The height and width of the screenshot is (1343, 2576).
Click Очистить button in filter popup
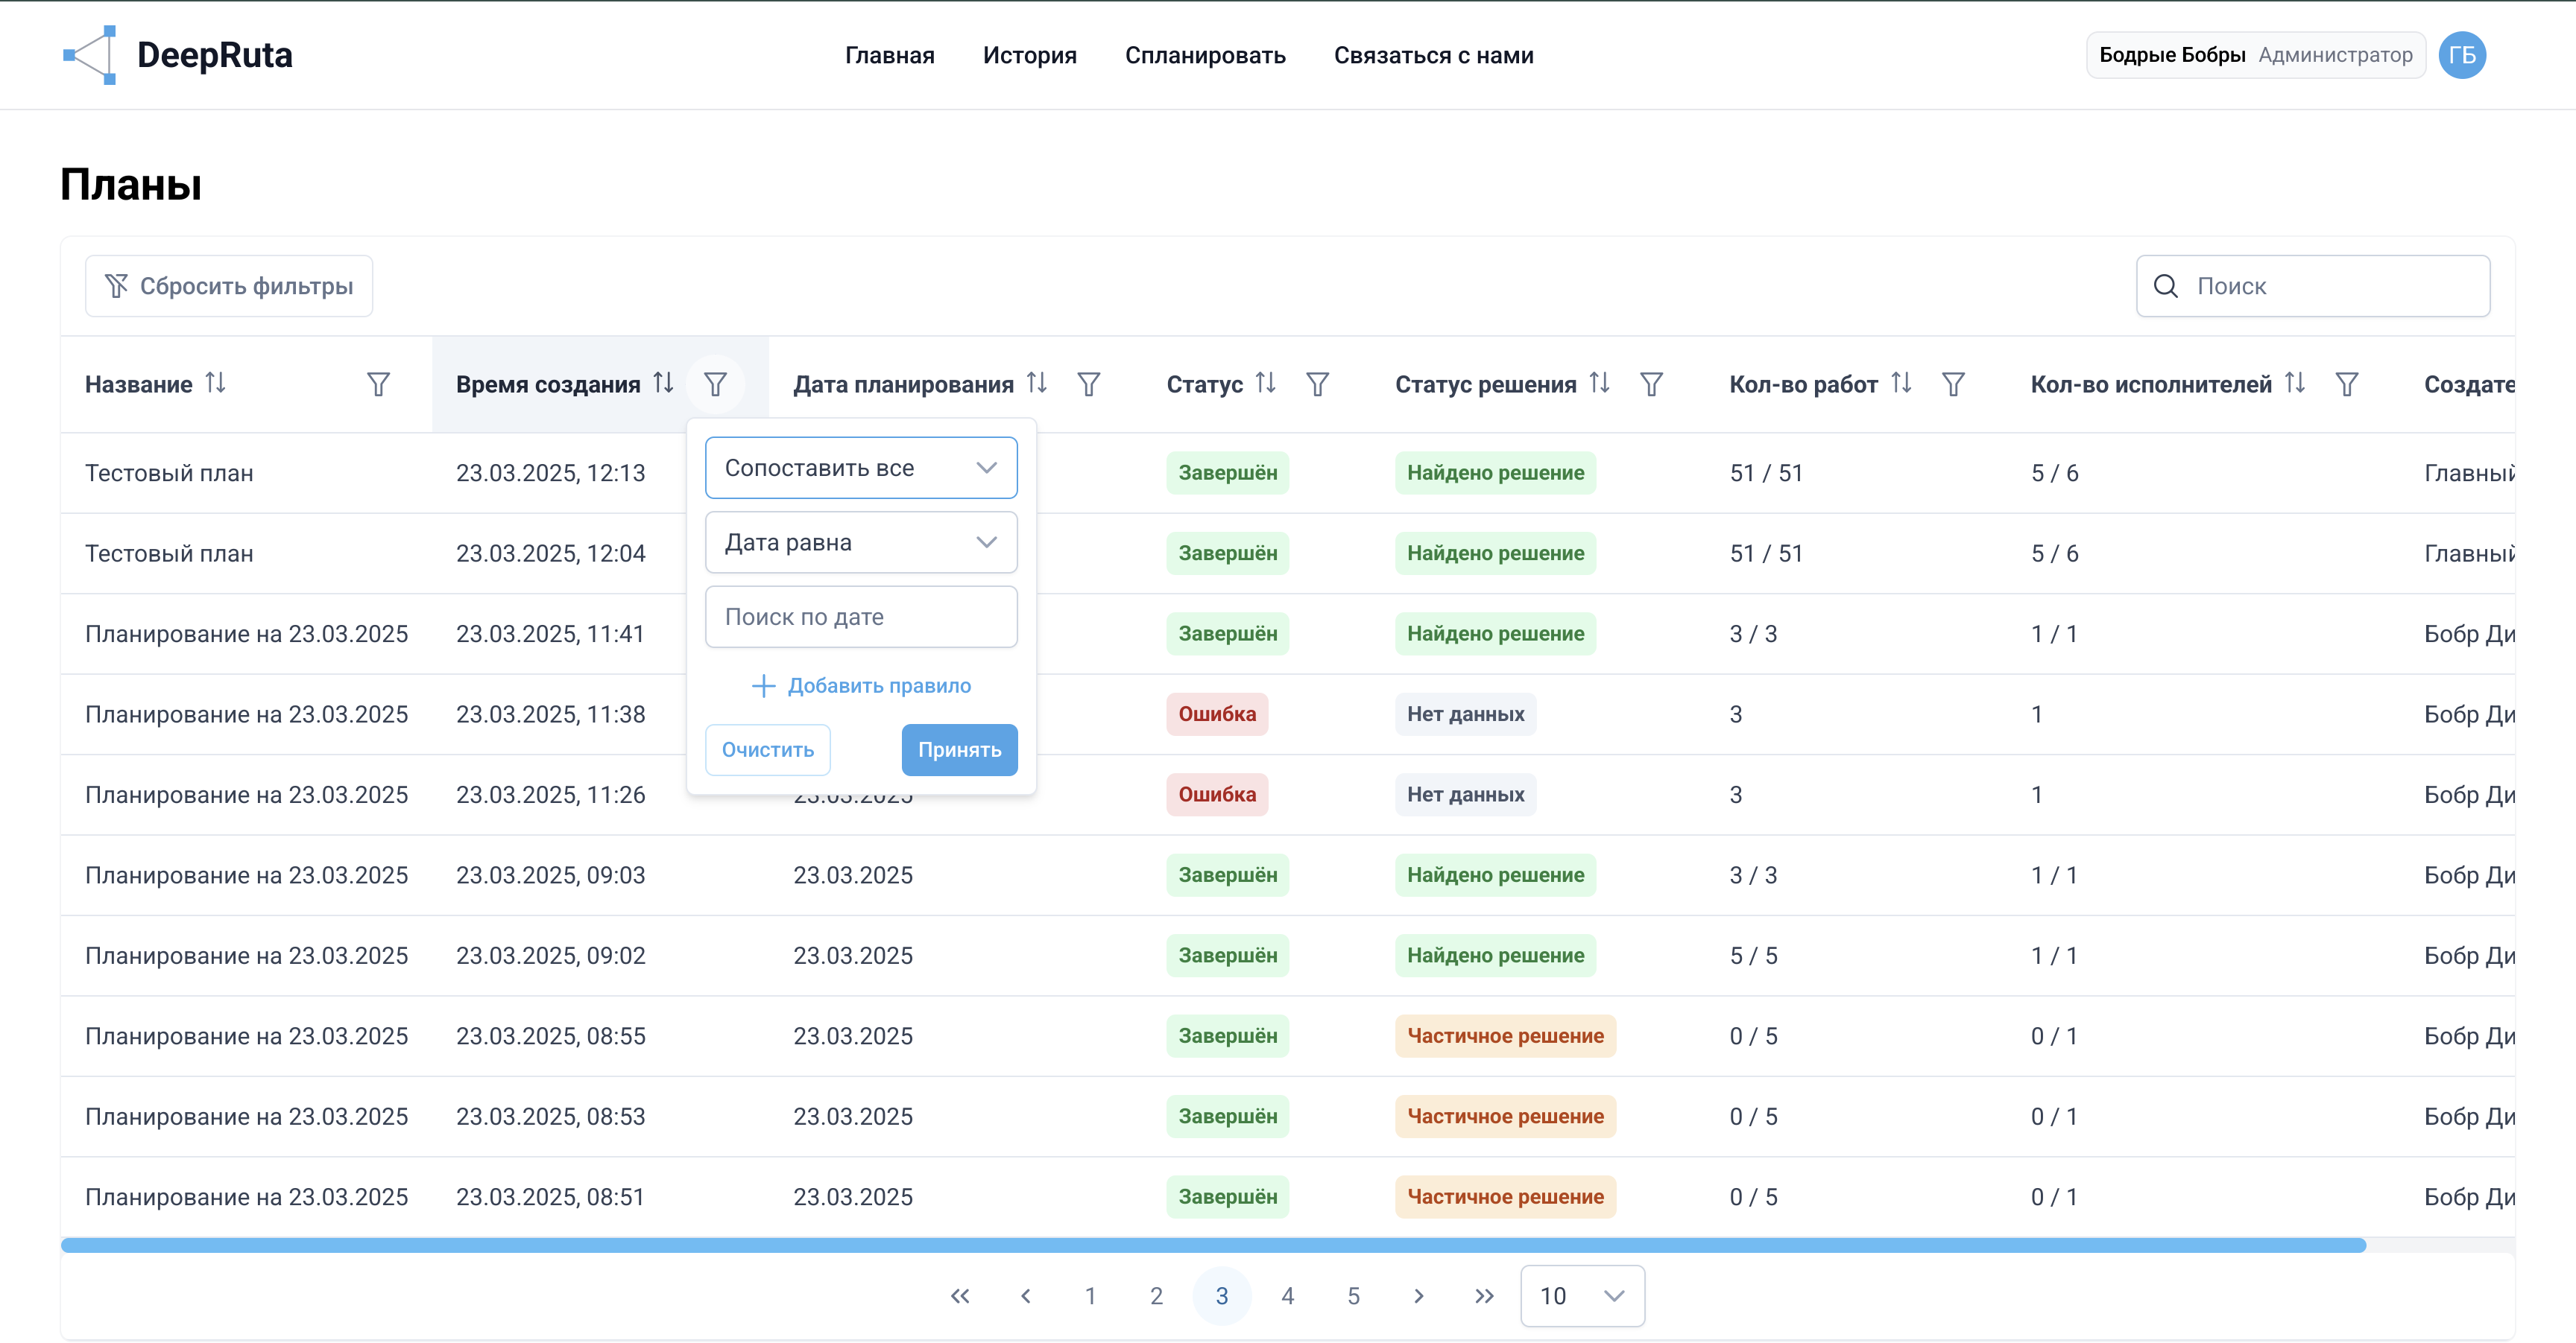768,750
